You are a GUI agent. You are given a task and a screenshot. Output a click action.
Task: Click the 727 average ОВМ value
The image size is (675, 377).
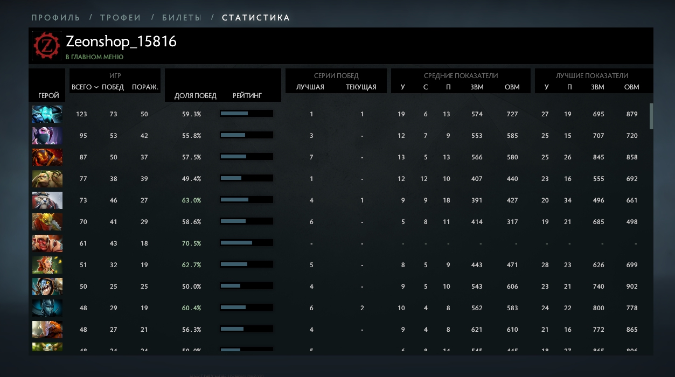512,114
